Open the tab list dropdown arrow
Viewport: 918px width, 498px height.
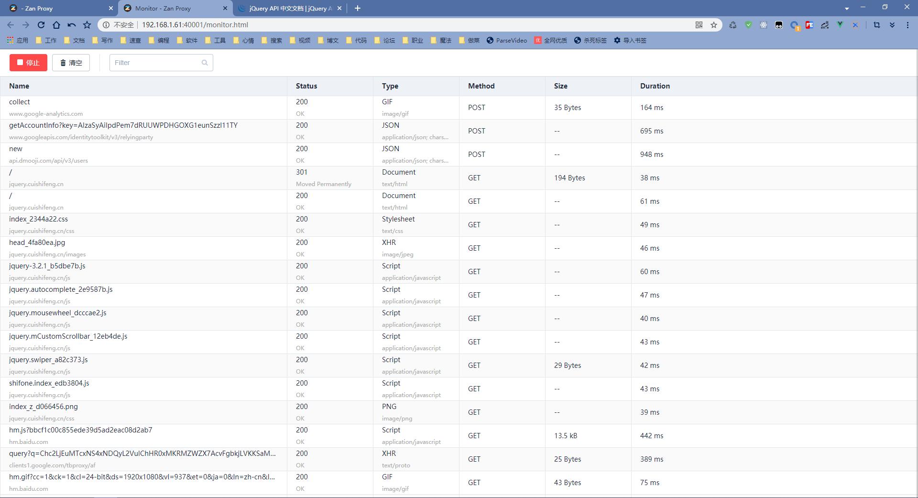(x=847, y=8)
